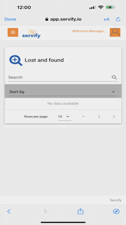Tap the browser forward arrow
The image size is (126, 225).
click(x=45, y=211)
